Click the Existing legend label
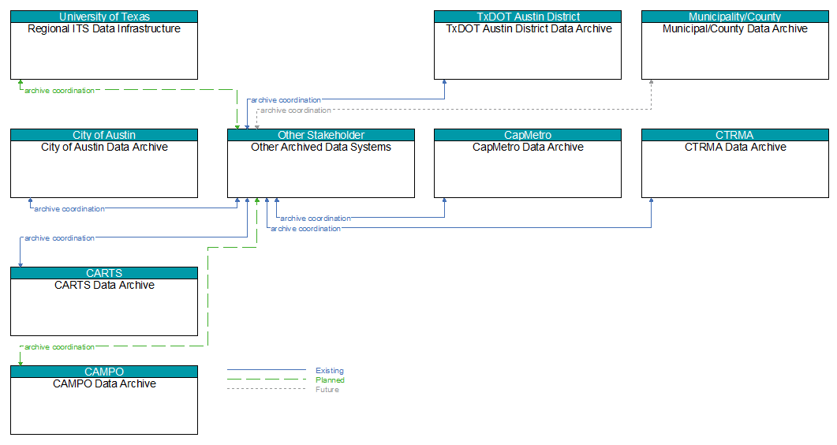The width and height of the screenshot is (837, 445). 329,371
